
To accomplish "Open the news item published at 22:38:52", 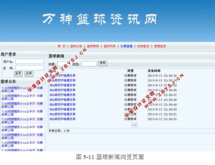I will coord(62,119).
